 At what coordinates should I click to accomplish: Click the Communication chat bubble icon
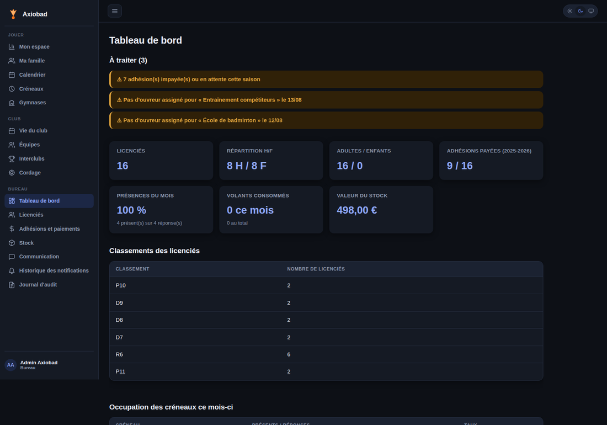point(12,257)
